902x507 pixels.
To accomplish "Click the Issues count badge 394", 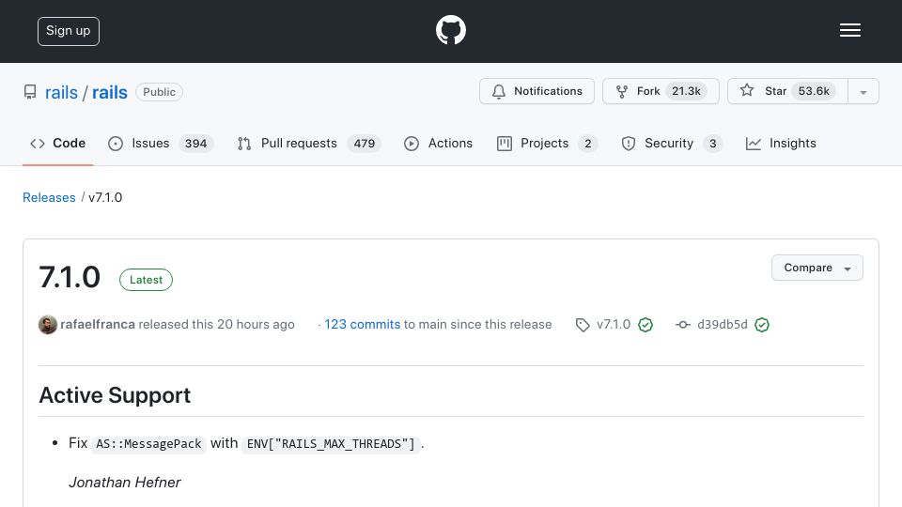I will click(195, 143).
